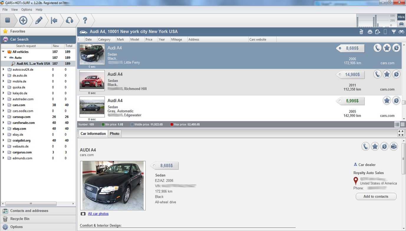The width and height of the screenshot is (406, 231).
Task: Switch to detailed list view icon
Action: pyautogui.click(x=397, y=125)
